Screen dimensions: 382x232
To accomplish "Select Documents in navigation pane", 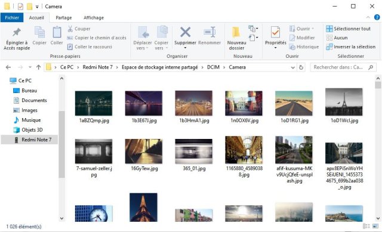I will pos(30,100).
